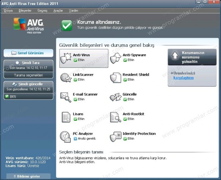
Task: Select the Genel Görünüm overview button
Action: pos(29,53)
